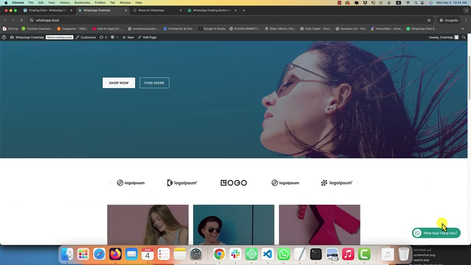Click the Store coming soon badge

pyautogui.click(x=60, y=37)
